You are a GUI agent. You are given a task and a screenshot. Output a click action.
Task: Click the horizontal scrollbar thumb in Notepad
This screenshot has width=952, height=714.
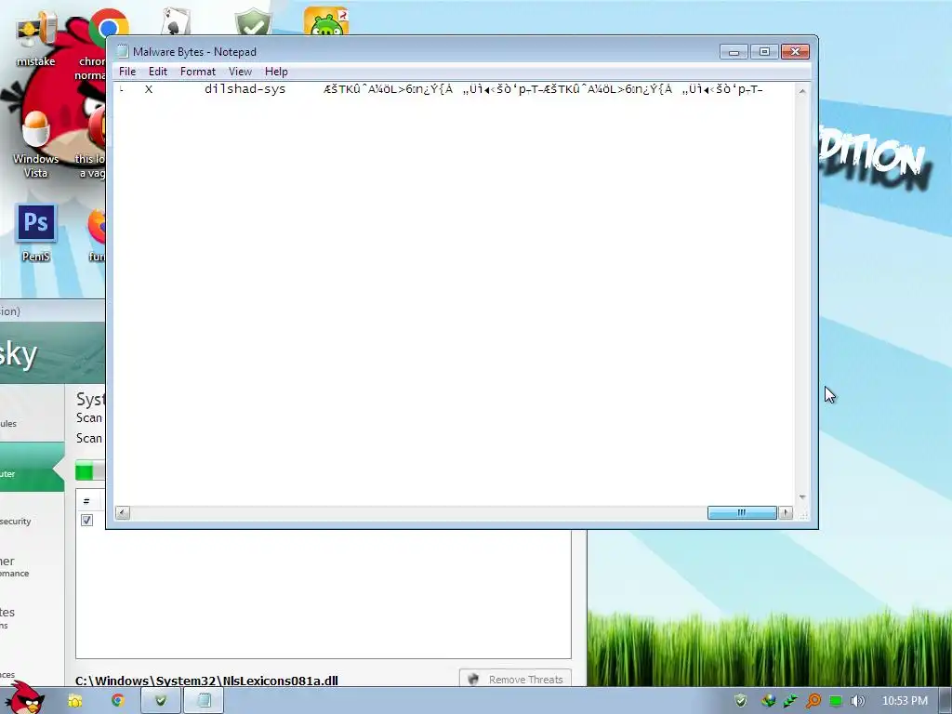pyautogui.click(x=742, y=513)
